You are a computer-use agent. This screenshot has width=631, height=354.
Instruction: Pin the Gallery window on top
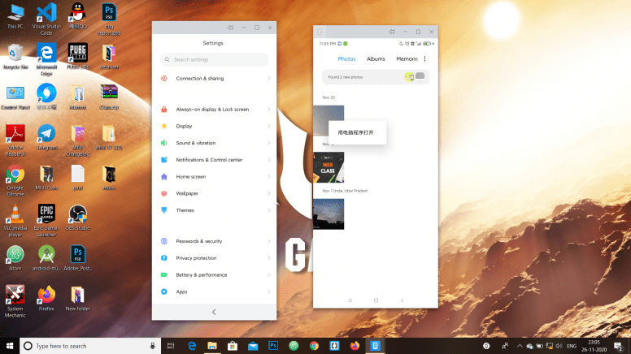(x=392, y=32)
